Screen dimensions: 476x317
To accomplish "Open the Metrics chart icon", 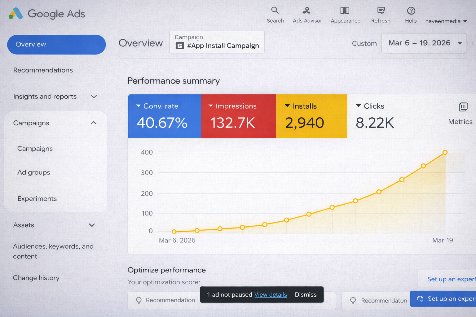I will [463, 107].
